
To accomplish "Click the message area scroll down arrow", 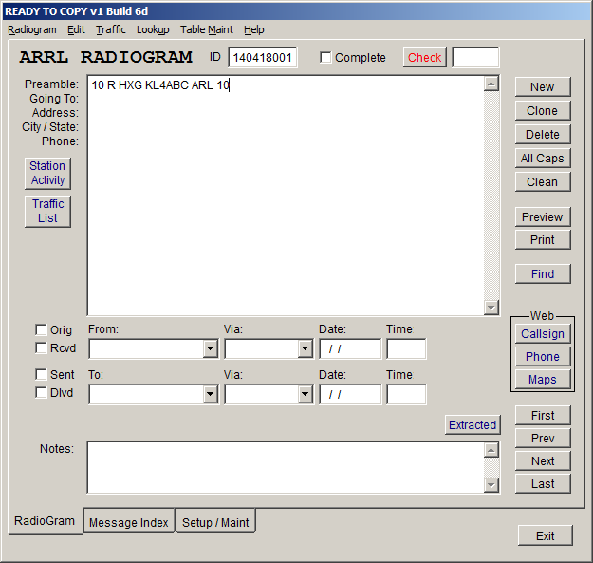I will [x=491, y=308].
